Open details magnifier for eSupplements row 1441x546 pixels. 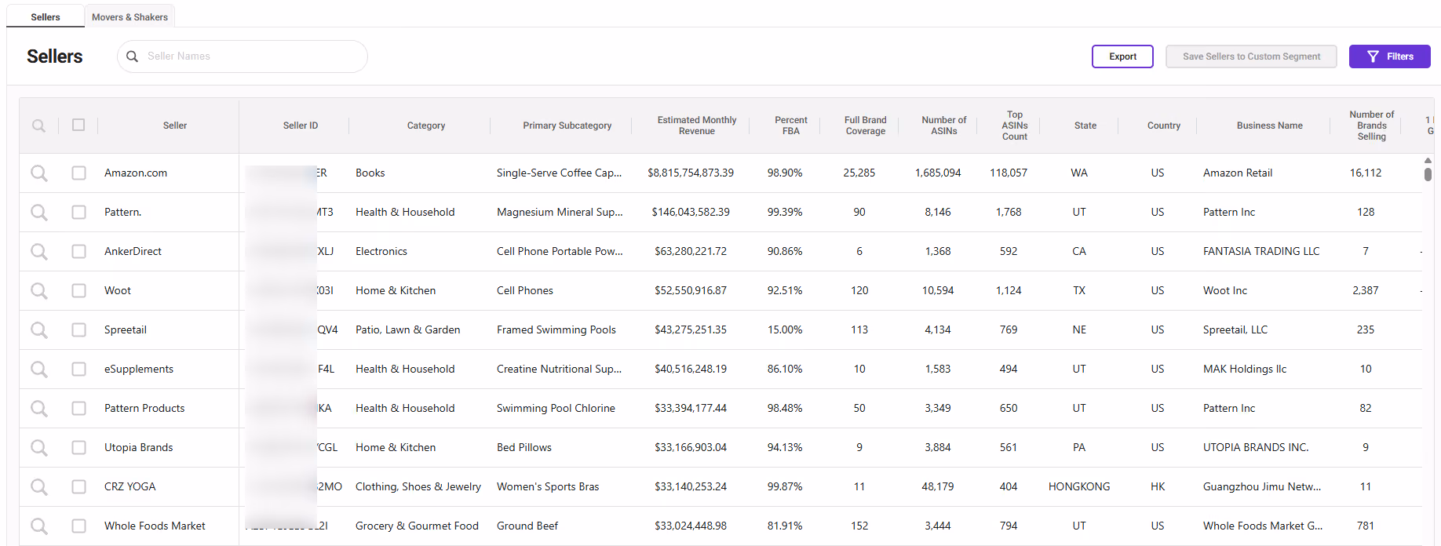[x=38, y=369]
